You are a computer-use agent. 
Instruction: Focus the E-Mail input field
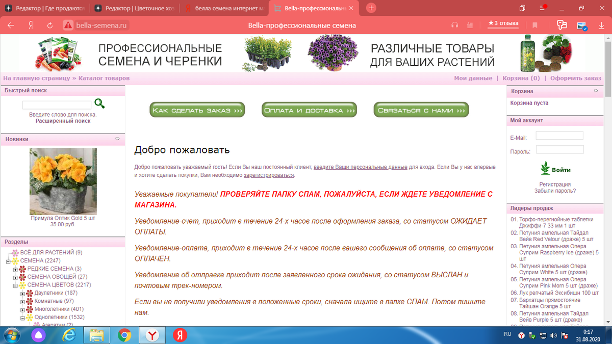tap(559, 136)
